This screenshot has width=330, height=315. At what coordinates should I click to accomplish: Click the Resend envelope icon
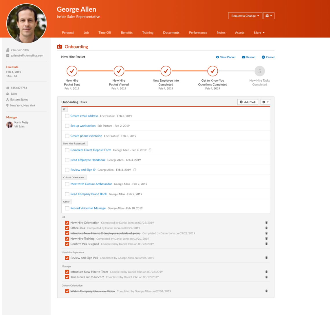(243, 57)
